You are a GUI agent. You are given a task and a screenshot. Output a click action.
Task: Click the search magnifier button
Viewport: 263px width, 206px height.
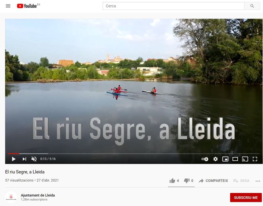tap(252, 6)
